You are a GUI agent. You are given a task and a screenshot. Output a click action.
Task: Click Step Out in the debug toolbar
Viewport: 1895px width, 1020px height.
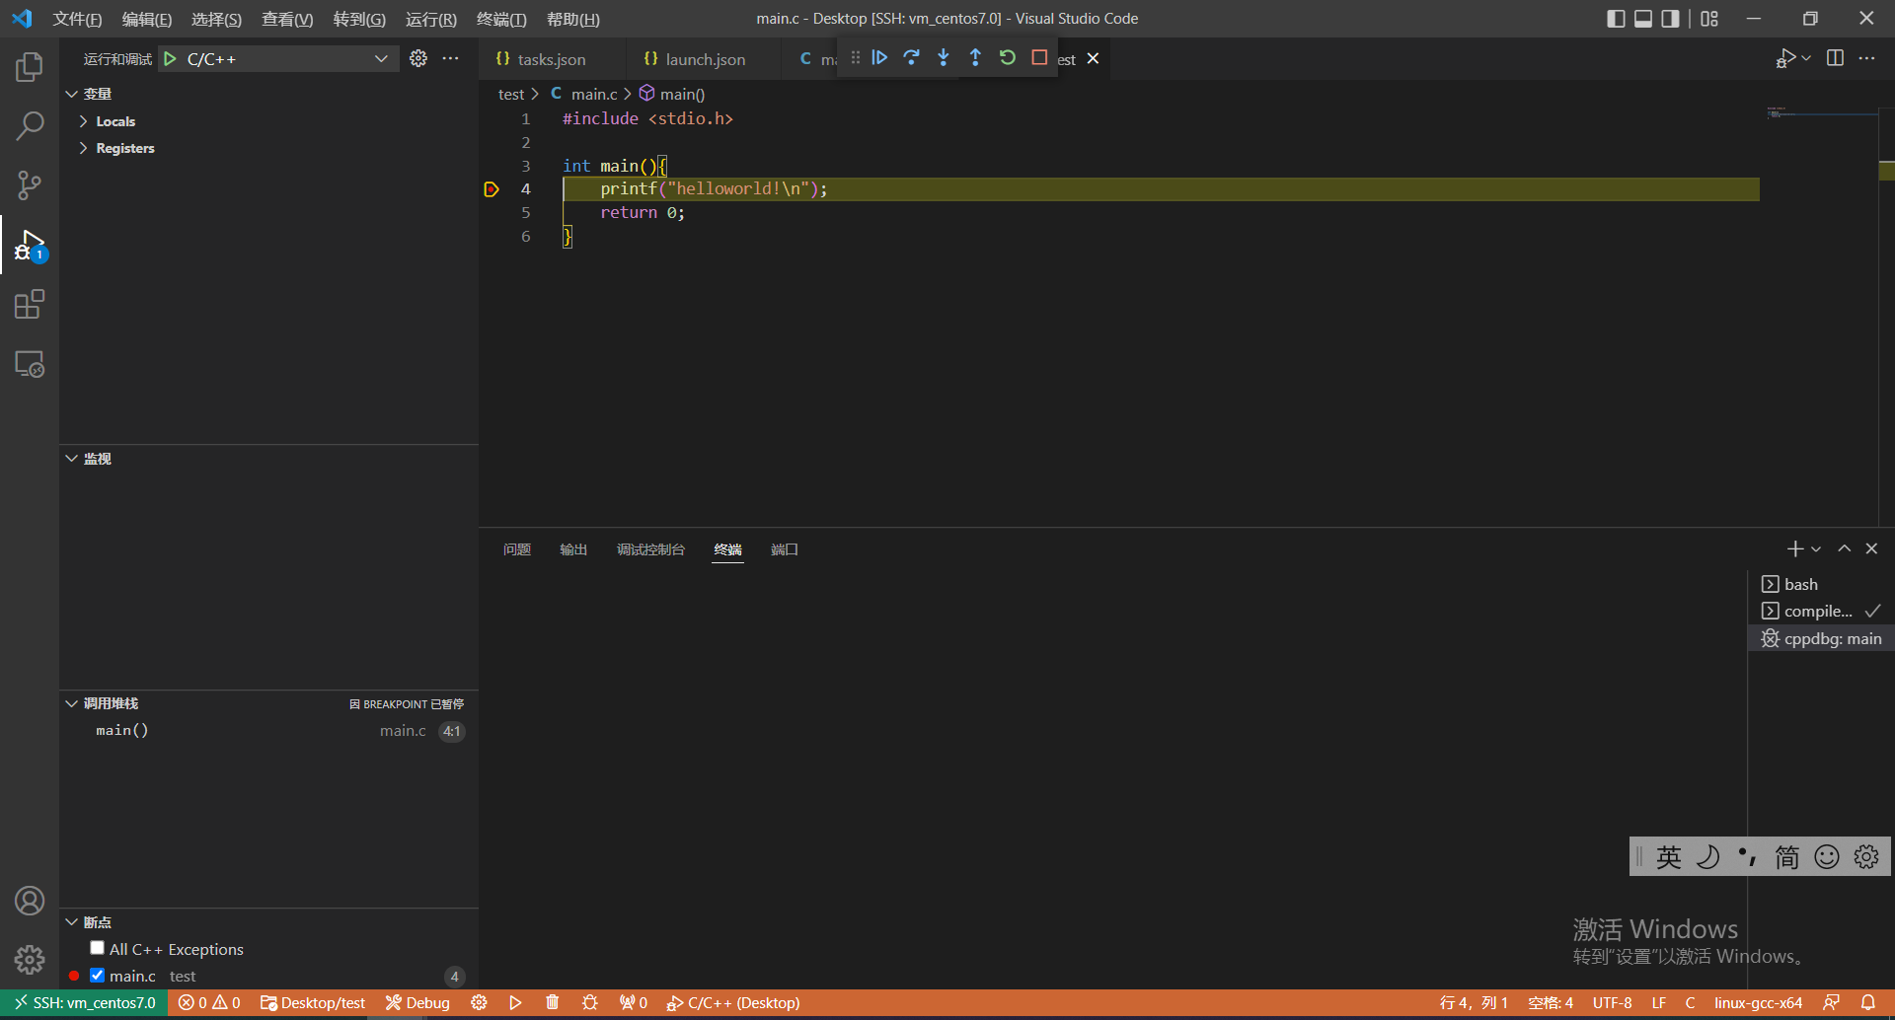point(975,58)
